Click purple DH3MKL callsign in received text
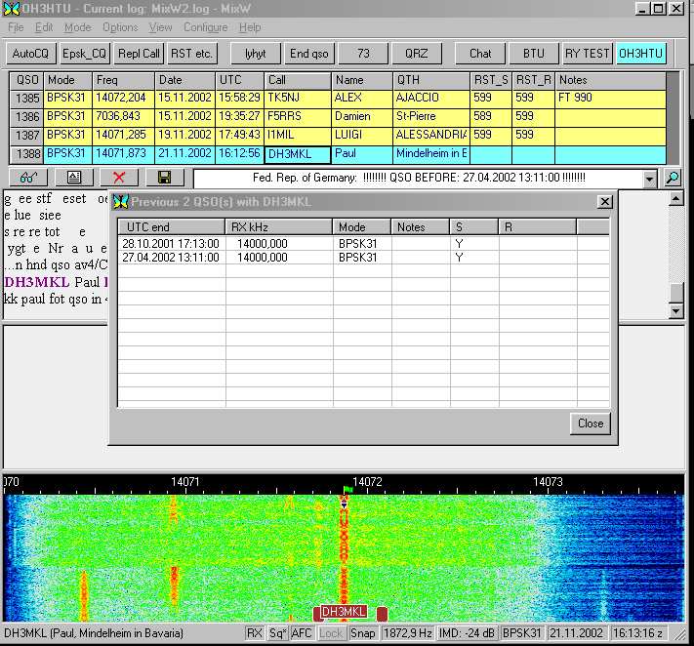Screen dimensions: 694x646 (37, 282)
